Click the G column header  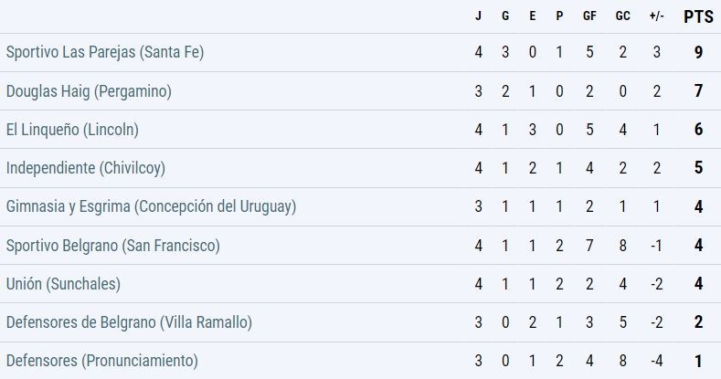[x=505, y=16]
